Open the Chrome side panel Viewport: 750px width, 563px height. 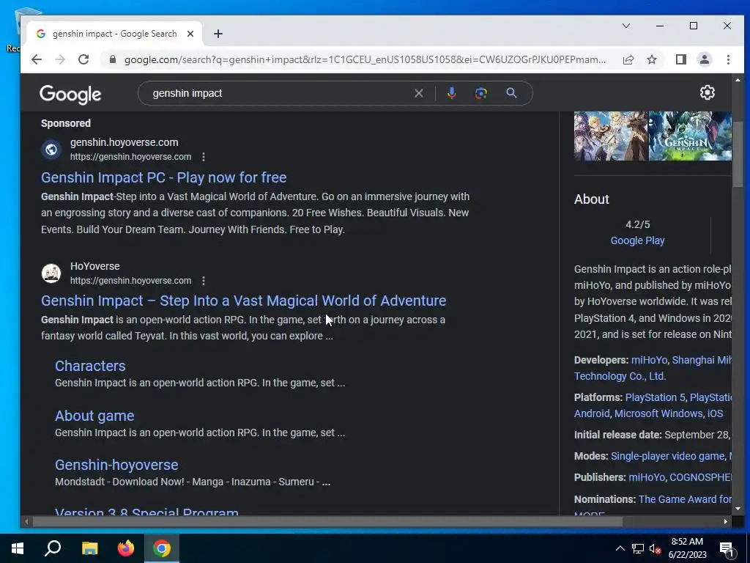tap(681, 59)
